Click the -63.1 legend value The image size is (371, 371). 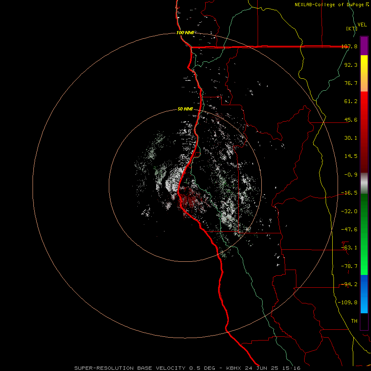click(349, 248)
